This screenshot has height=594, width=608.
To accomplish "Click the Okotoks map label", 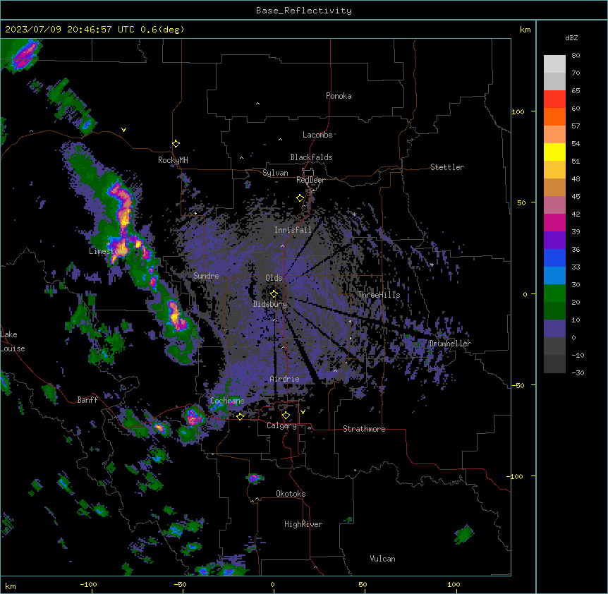I will [x=291, y=494].
